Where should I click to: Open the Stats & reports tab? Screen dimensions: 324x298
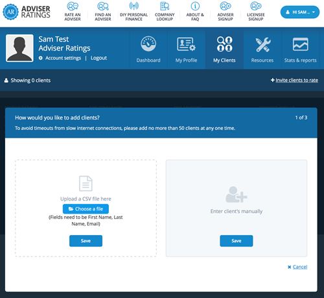[300, 49]
